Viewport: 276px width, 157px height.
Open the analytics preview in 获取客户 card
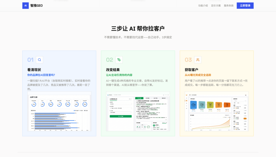(217, 111)
